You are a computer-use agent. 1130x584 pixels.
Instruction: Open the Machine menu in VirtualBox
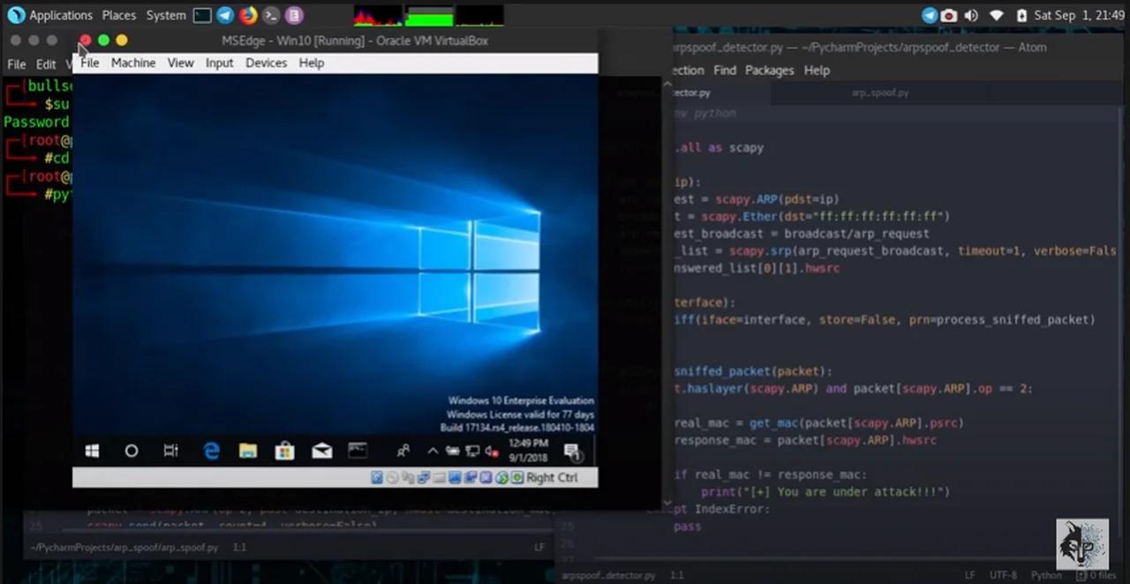(132, 63)
